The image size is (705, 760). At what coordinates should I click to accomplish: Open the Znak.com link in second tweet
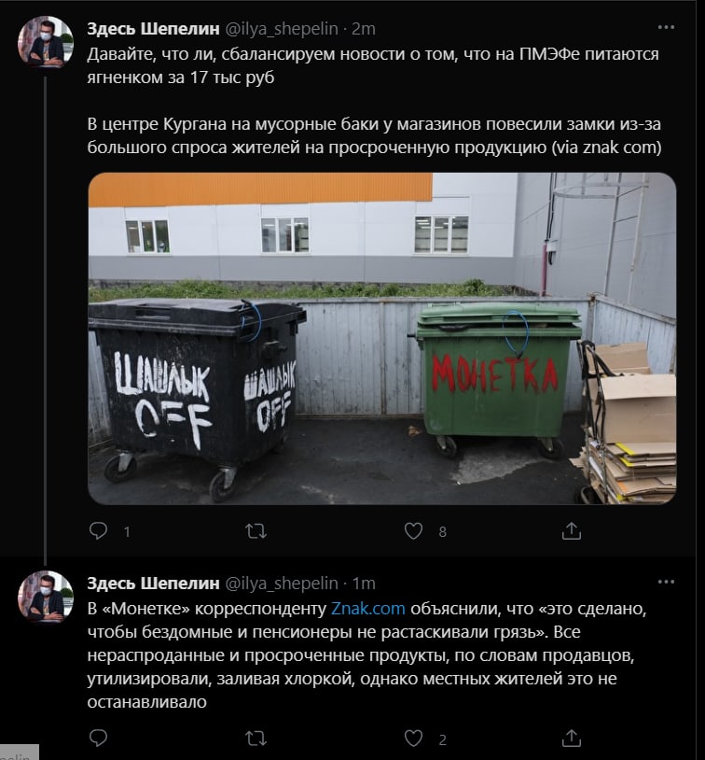point(368,609)
